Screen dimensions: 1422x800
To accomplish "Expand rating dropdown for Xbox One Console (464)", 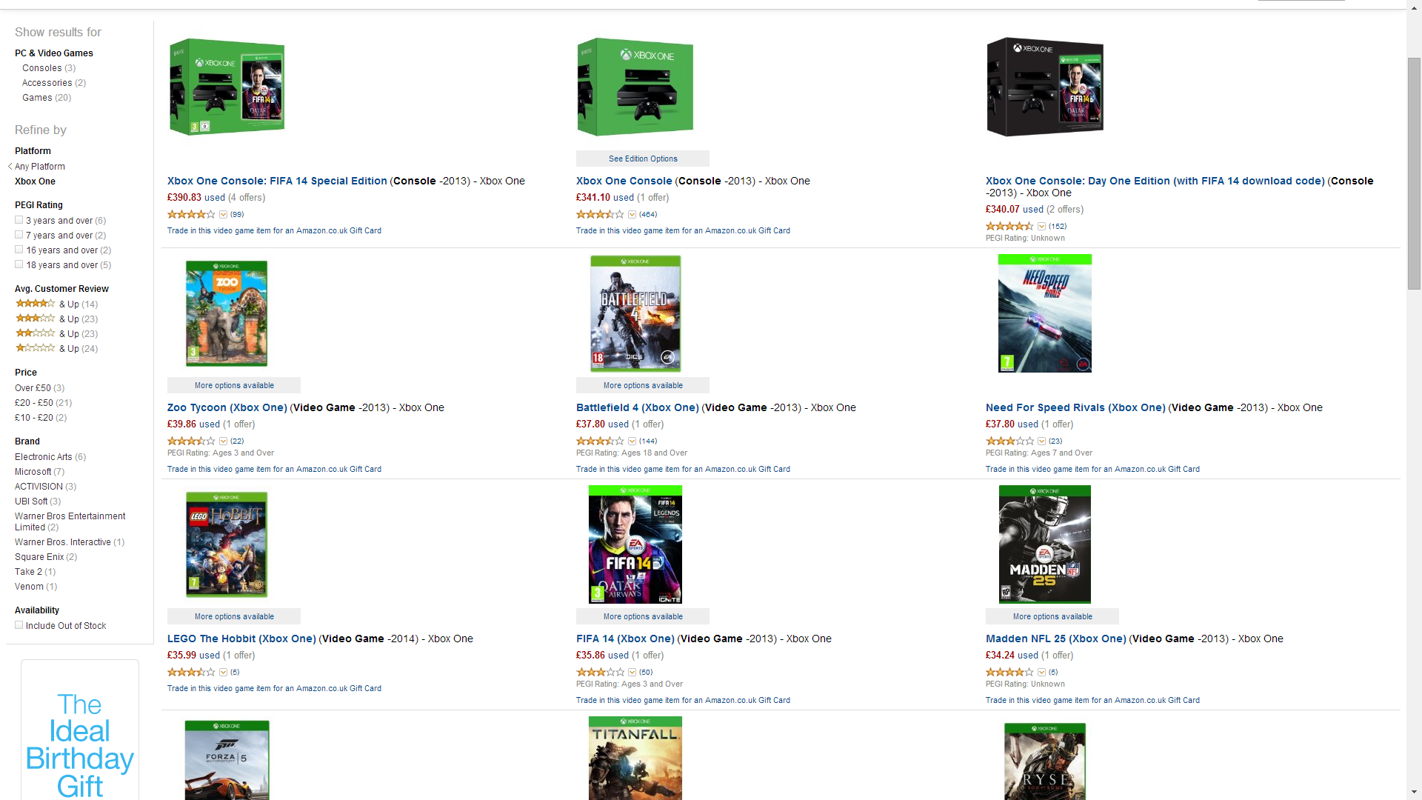I will 632,215.
